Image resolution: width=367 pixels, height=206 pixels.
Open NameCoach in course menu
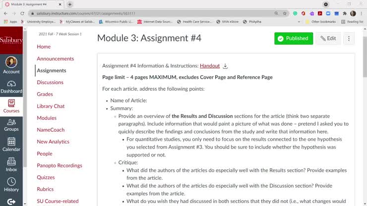(x=51, y=130)
